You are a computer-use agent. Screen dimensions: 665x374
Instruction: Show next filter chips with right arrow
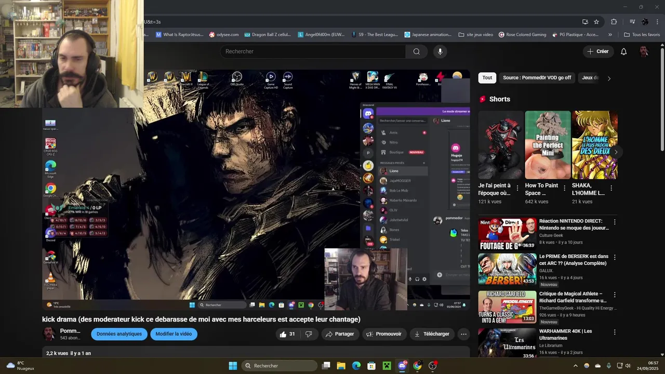click(x=609, y=78)
